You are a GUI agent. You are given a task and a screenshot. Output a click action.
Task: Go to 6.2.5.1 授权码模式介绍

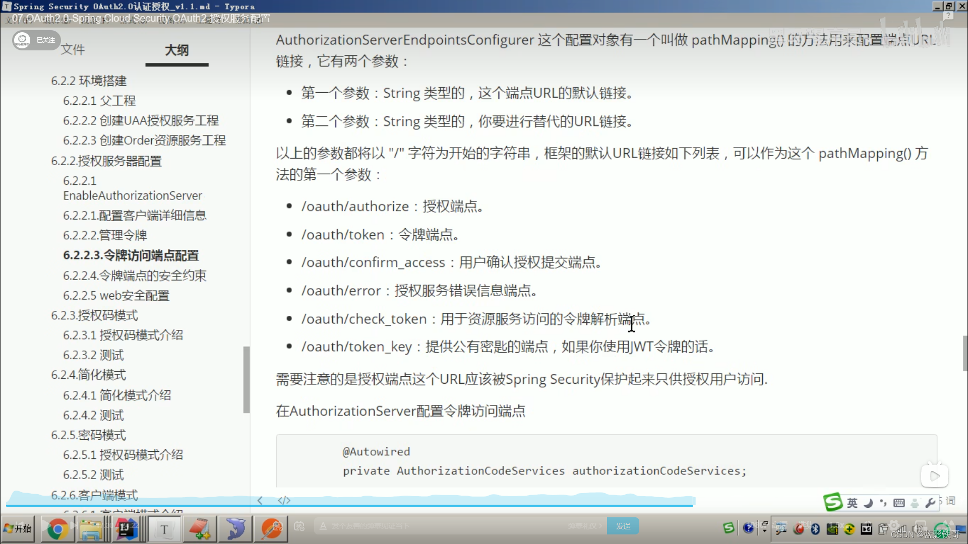click(x=123, y=455)
